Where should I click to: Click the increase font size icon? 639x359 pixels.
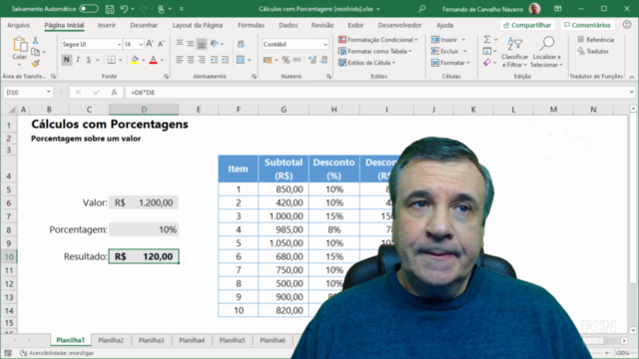tap(150, 44)
